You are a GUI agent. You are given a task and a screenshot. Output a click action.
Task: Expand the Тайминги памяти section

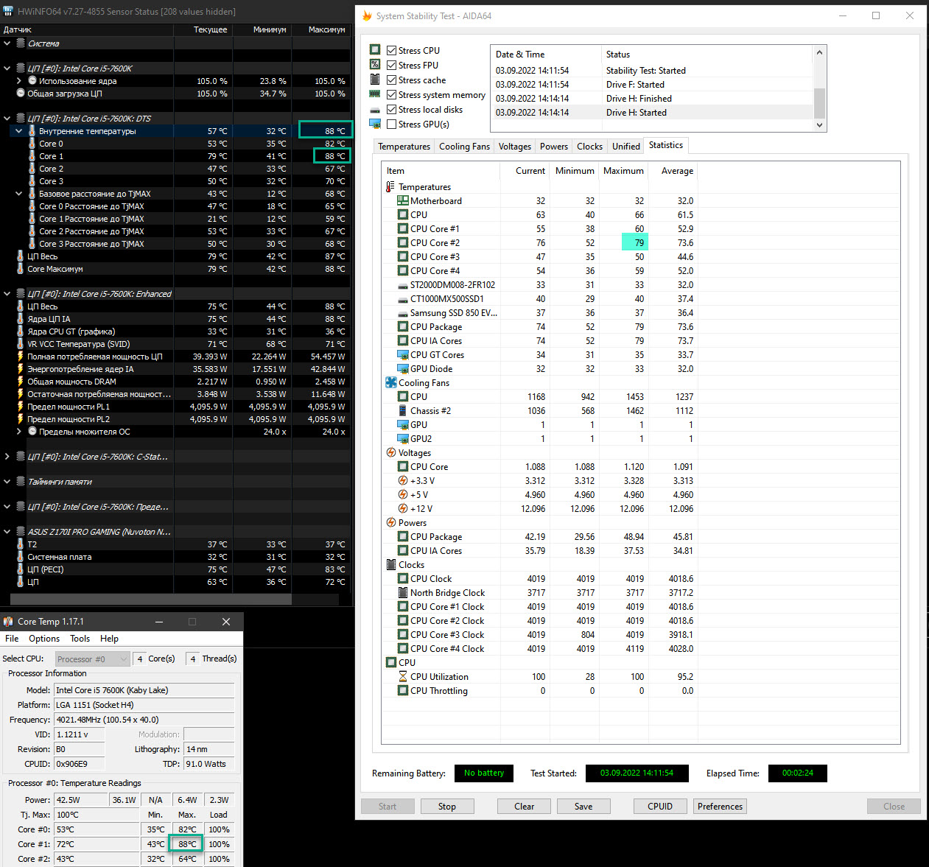(x=7, y=482)
